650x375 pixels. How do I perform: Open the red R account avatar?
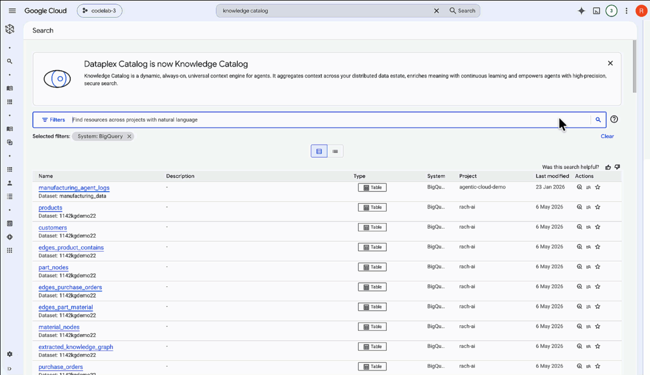pyautogui.click(x=641, y=10)
